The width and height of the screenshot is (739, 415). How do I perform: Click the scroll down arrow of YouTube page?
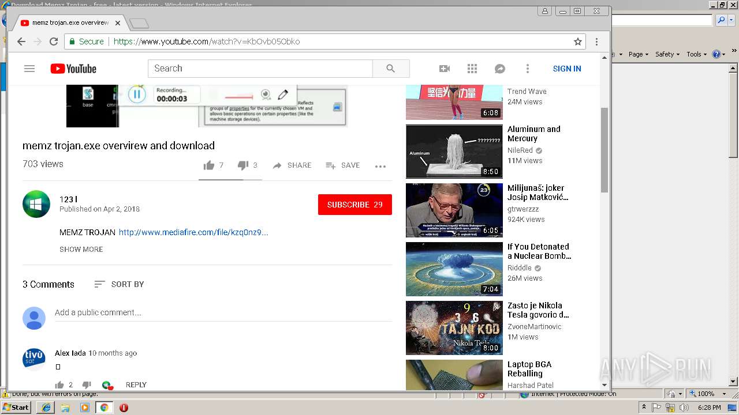(x=604, y=385)
